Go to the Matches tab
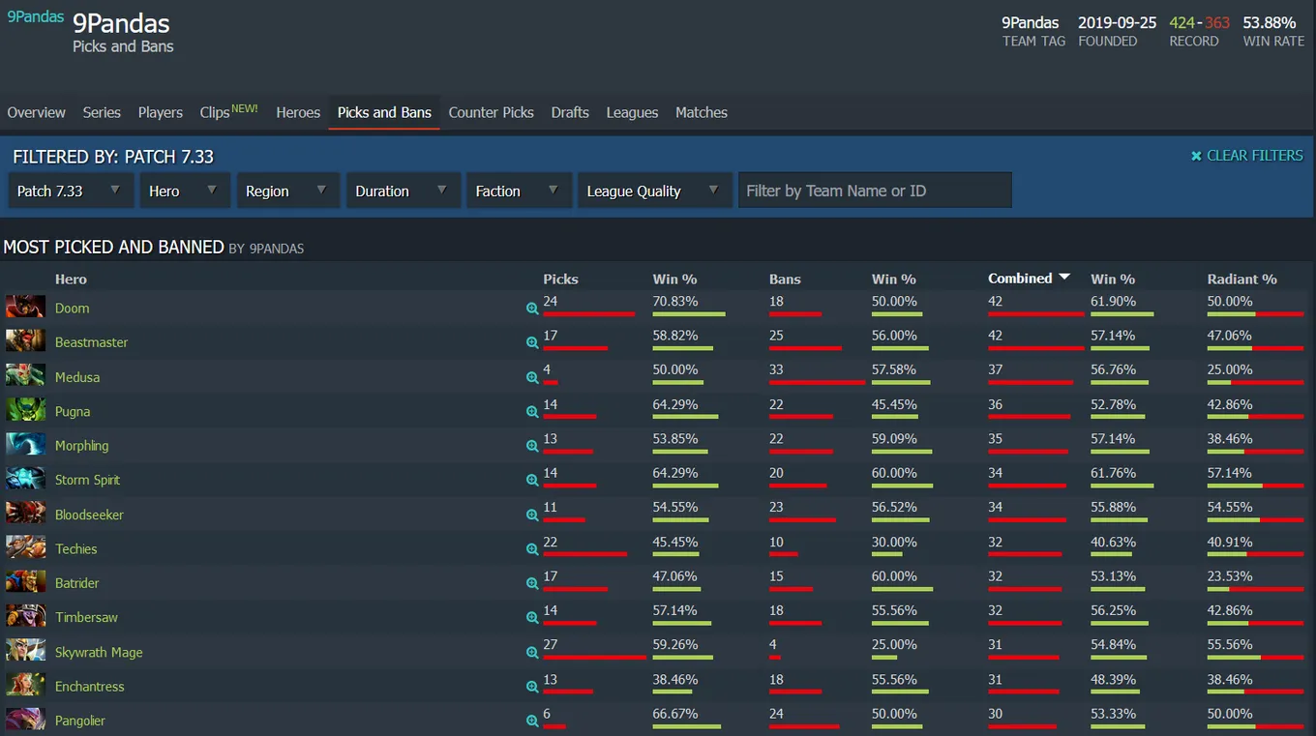 702,112
